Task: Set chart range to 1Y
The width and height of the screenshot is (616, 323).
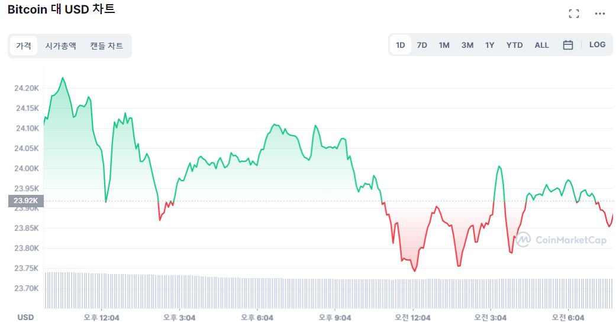Action: click(x=489, y=45)
